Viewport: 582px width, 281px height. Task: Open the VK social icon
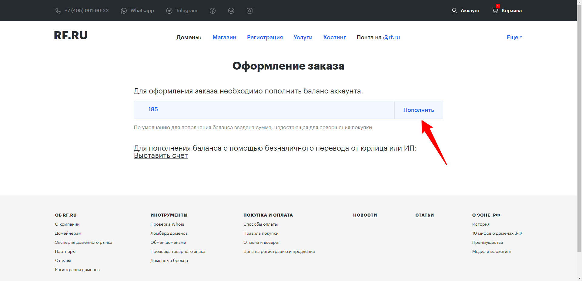click(231, 11)
